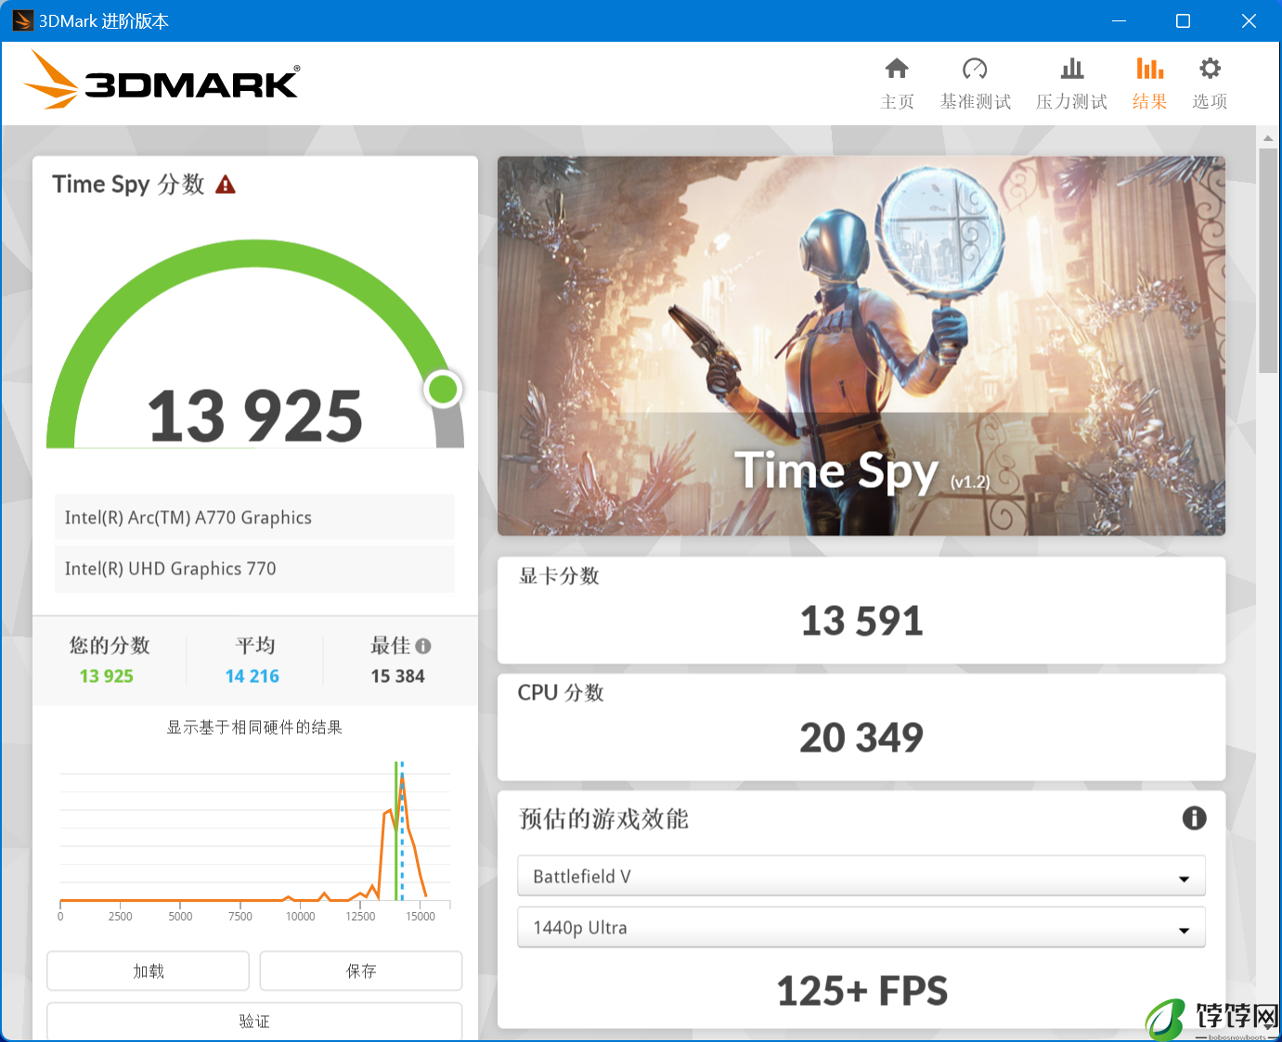
Task: Click the 平均 label
Action: pos(255,645)
